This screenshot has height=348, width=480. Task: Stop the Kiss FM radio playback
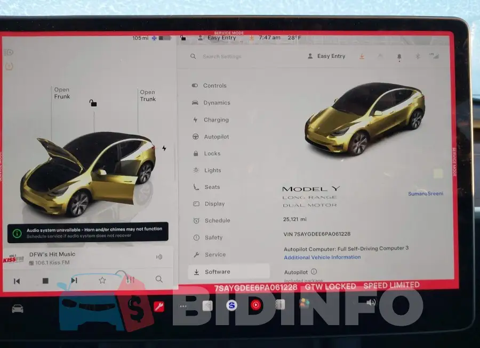pyautogui.click(x=45, y=280)
